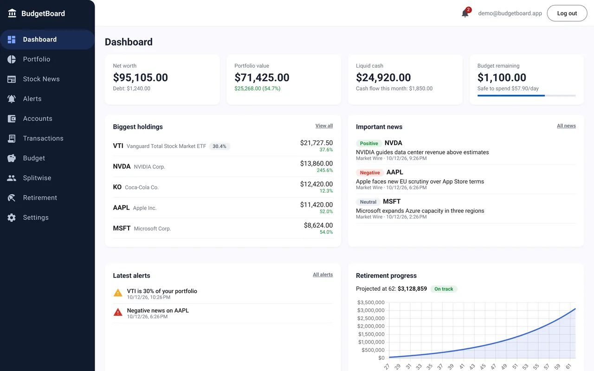The width and height of the screenshot is (594, 371).
Task: Click the Retirement beach umbrella icon
Action: (x=12, y=198)
